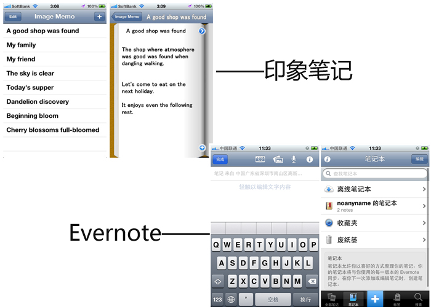This screenshot has width=431, height=307.
Task: Tap the R key on the keyboard
Action: 249,245
